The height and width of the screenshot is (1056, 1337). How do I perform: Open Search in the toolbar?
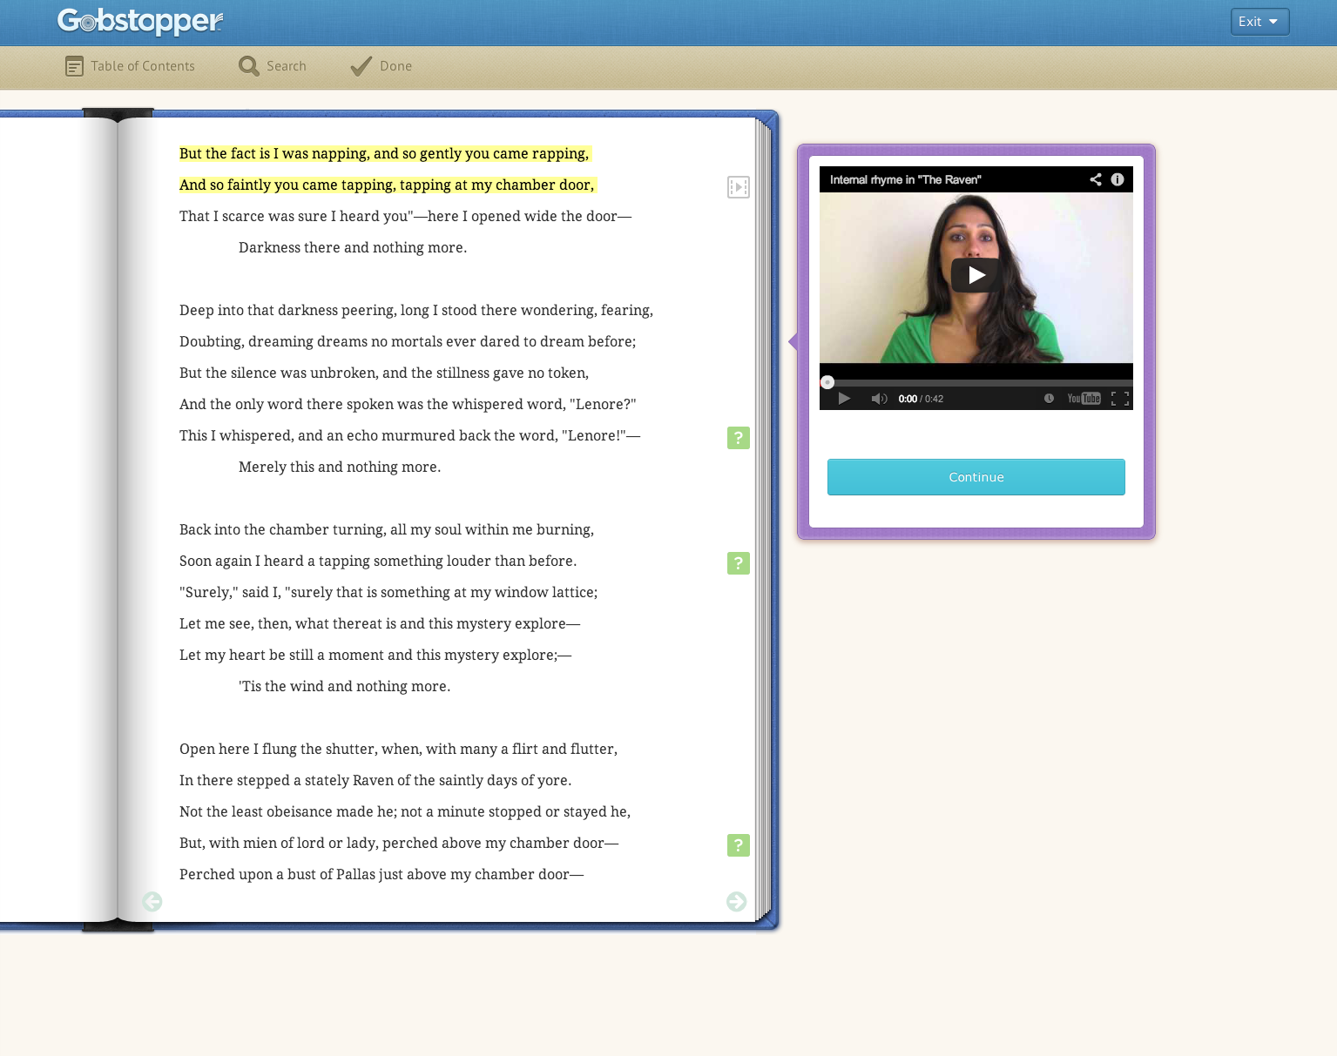click(273, 66)
